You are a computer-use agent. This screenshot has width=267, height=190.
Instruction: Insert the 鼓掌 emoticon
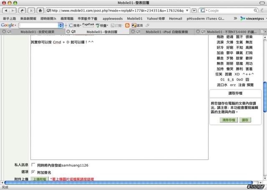coord(239,58)
